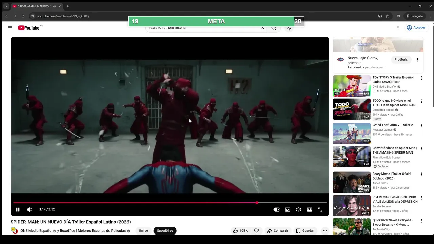
Task: Open options for Quicksilver Saves Everyone video
Action: click(422, 221)
